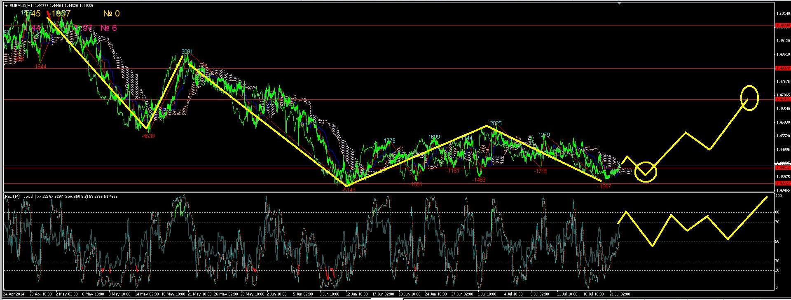Select the red 1.46311 price level tag
The height and width of the screenshot is (300, 791).
tap(782, 99)
